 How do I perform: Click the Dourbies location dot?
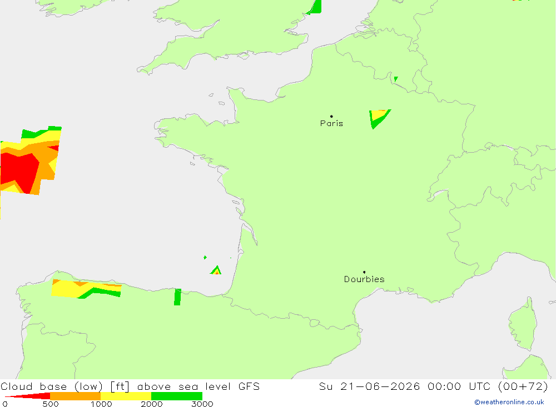click(x=364, y=272)
